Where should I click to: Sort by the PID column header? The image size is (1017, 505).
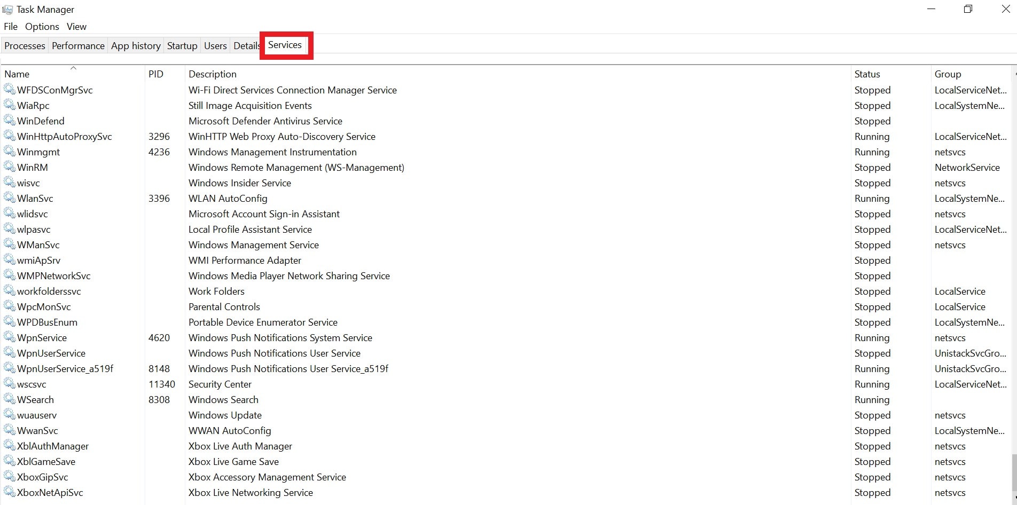[x=165, y=74]
